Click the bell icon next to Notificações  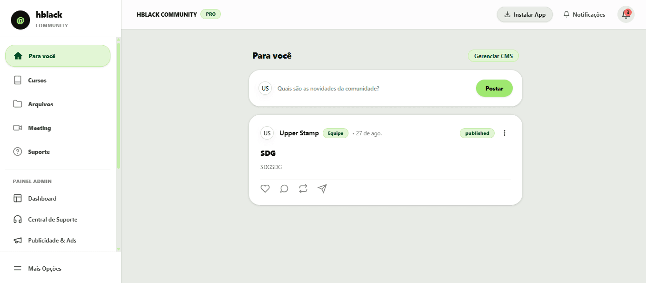566,14
